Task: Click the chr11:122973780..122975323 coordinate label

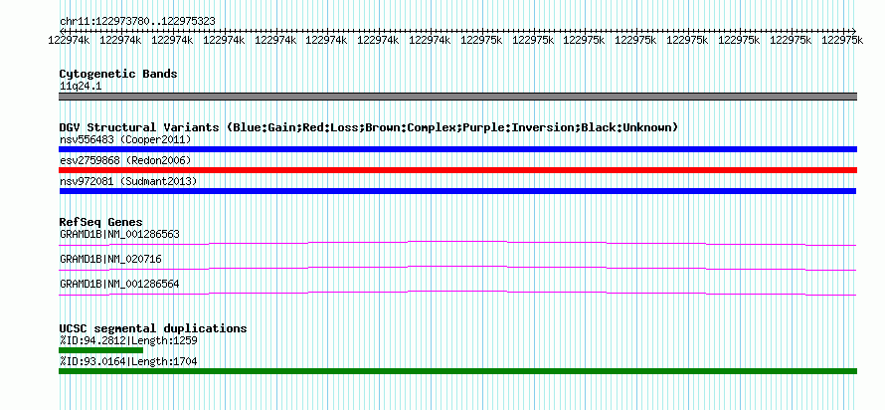Action: tap(137, 22)
